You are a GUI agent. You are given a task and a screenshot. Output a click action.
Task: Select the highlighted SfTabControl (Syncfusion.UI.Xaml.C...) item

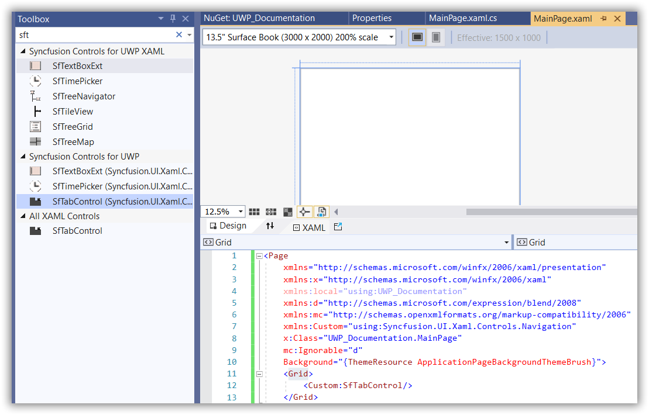point(105,202)
